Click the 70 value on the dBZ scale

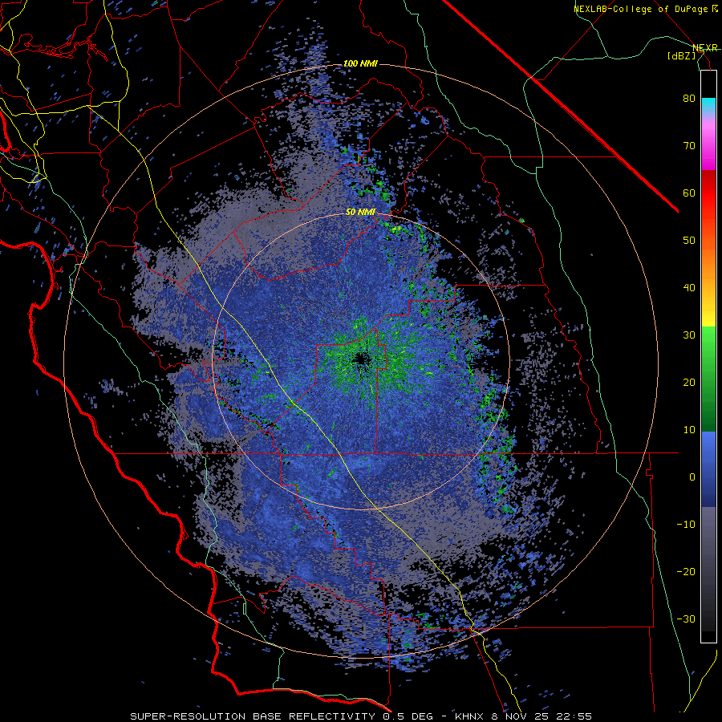(689, 146)
